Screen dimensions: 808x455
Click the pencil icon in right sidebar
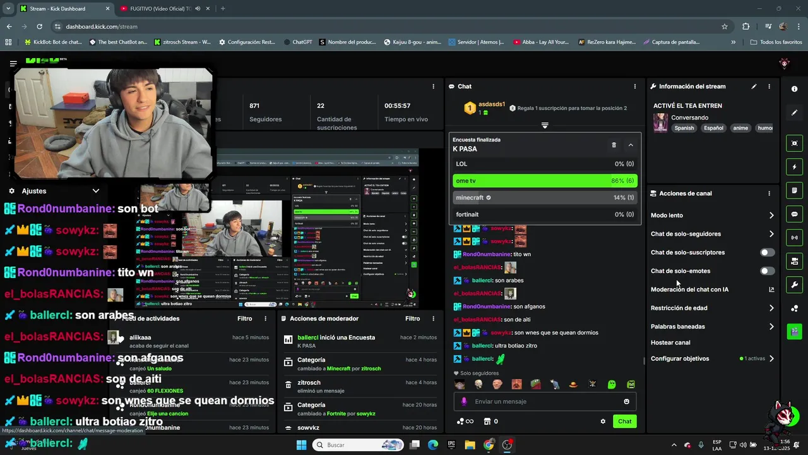[794, 112]
